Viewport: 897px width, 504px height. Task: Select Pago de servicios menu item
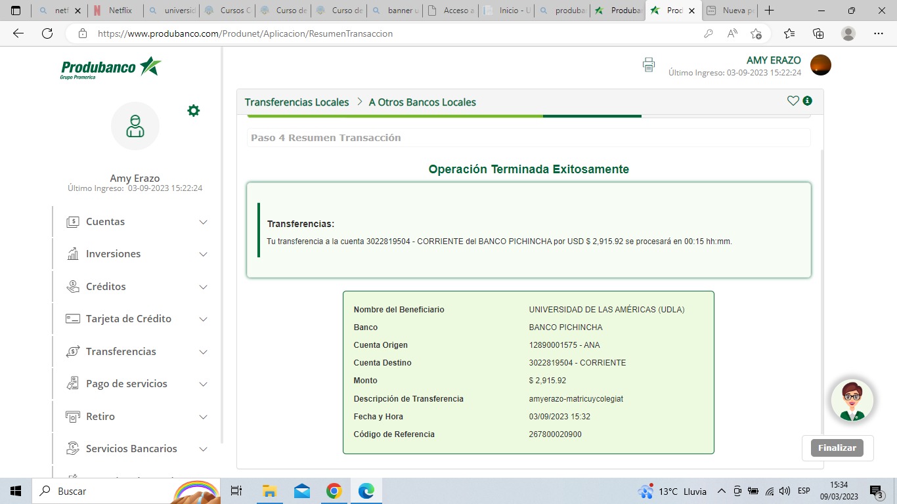[126, 384]
